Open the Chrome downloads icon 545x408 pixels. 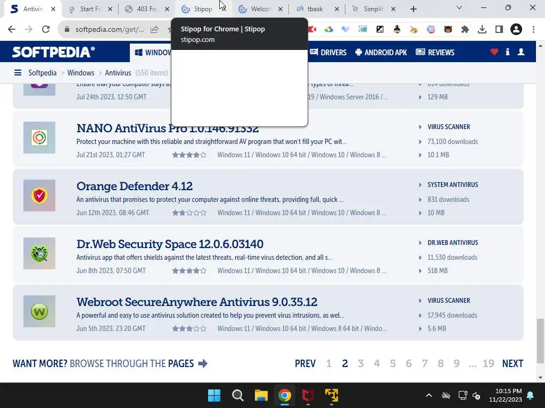click(x=482, y=30)
